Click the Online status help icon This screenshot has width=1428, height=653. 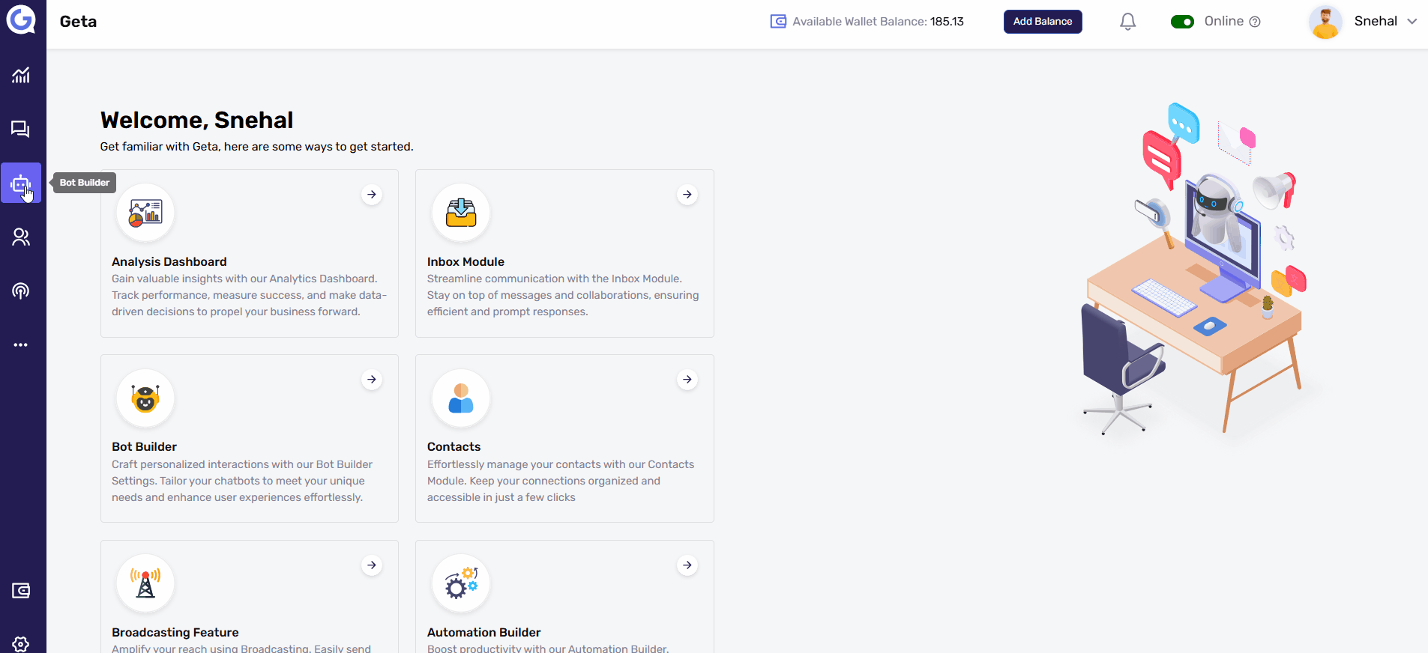(x=1255, y=22)
